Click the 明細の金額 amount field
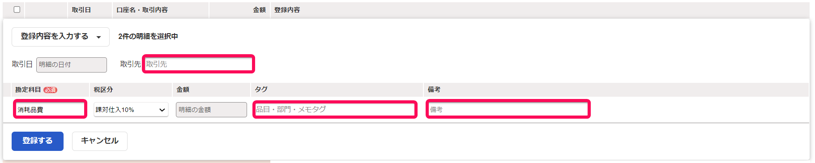815x163 pixels. [211, 109]
